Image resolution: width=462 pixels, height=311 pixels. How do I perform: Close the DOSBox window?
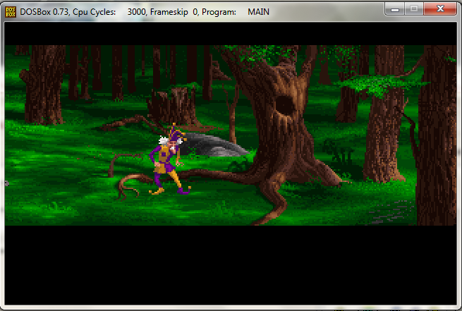(x=440, y=9)
